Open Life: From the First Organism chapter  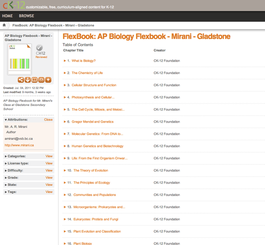(x=99, y=158)
